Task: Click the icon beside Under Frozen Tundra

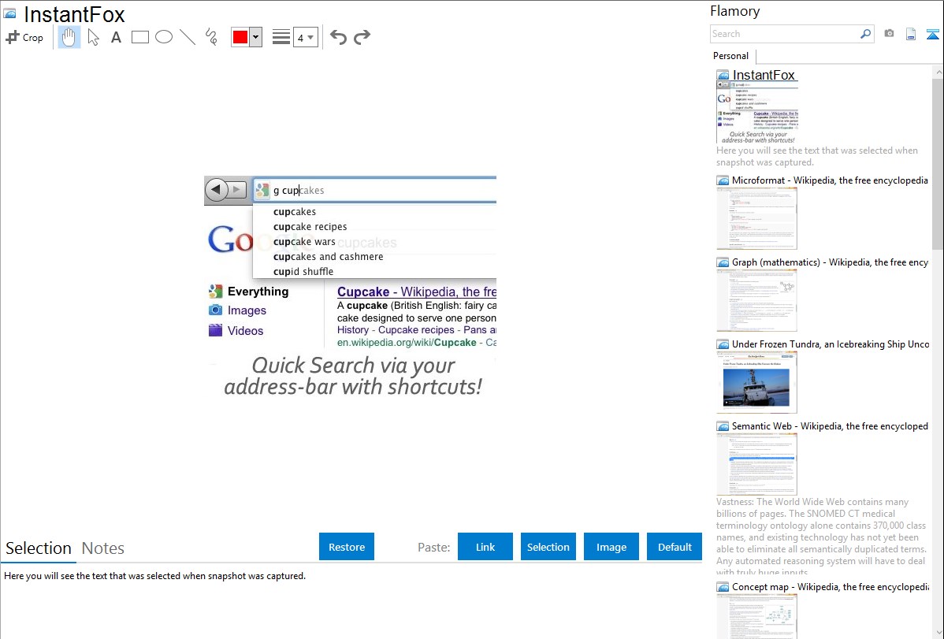Action: 723,344
